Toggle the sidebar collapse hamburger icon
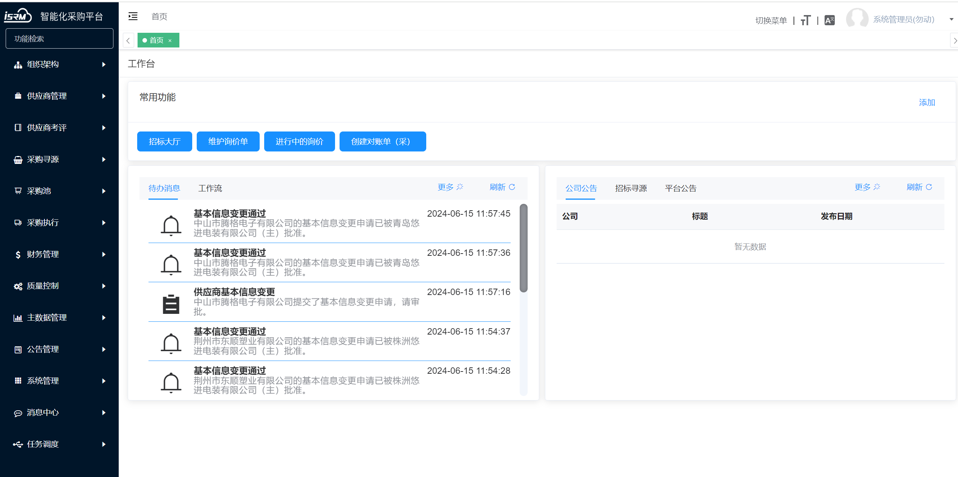 [133, 16]
